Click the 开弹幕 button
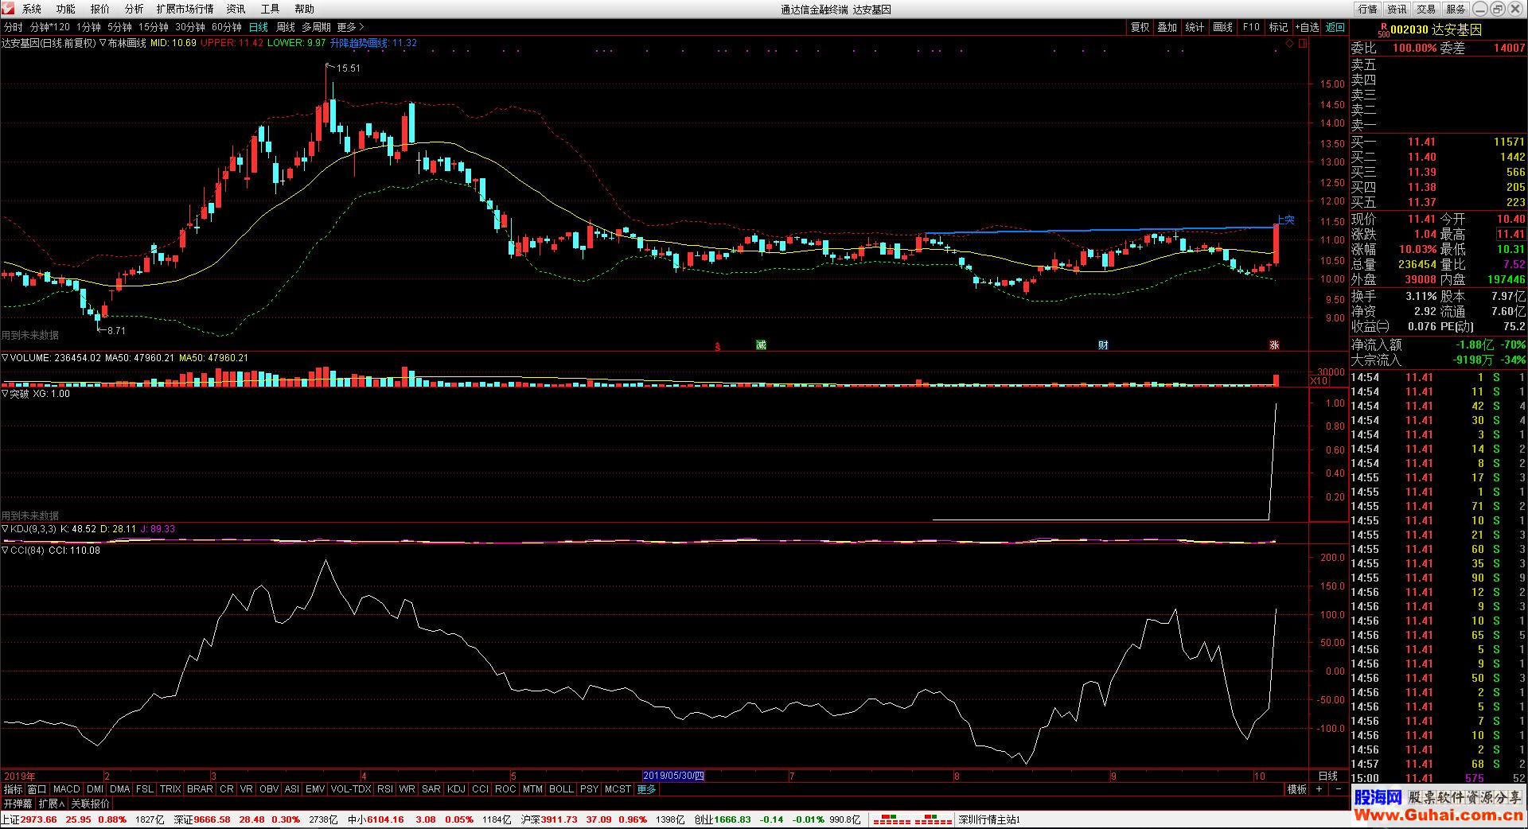This screenshot has height=829, width=1528. click(x=18, y=804)
